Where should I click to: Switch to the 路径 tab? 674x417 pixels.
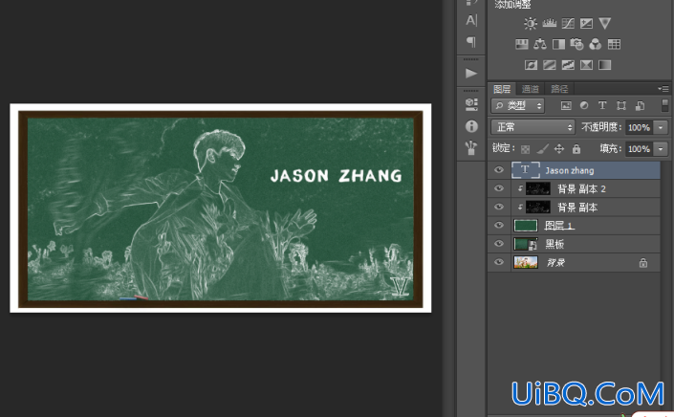click(559, 89)
